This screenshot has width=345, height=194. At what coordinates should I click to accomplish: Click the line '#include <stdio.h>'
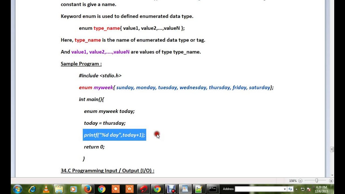click(x=100, y=76)
